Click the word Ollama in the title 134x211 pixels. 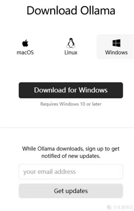(98, 10)
